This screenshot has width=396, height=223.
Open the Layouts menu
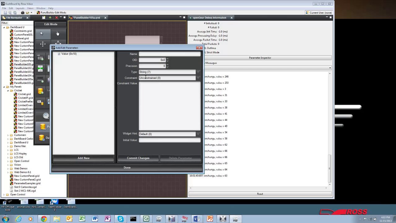tap(20, 8)
